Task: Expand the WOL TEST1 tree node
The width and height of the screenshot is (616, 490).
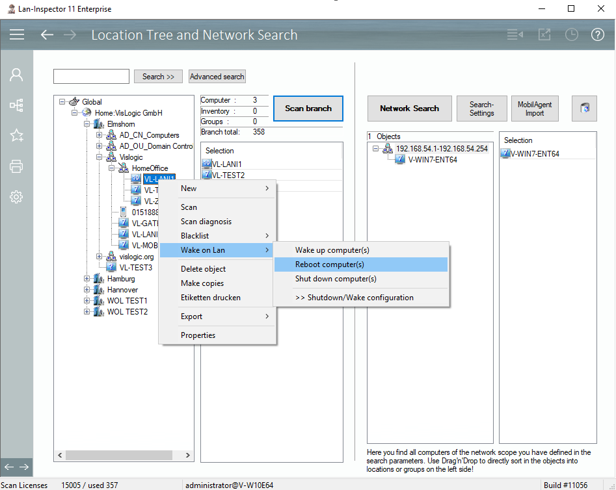Action: point(88,301)
